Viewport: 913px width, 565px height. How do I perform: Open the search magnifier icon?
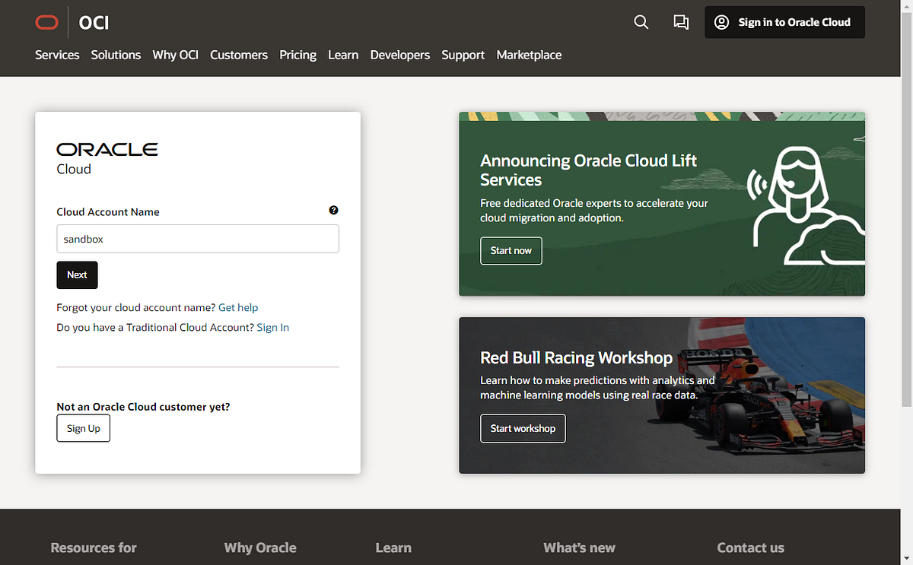coord(641,22)
